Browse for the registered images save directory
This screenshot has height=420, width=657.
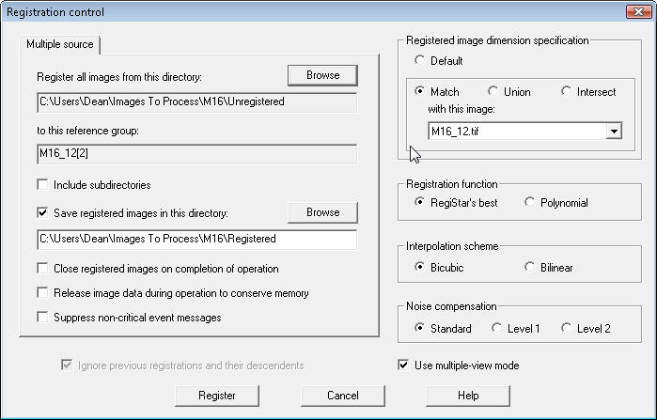click(322, 212)
